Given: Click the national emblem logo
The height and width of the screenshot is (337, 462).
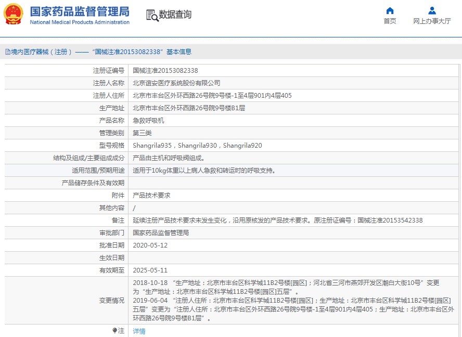Looking at the screenshot, I should (x=13, y=14).
